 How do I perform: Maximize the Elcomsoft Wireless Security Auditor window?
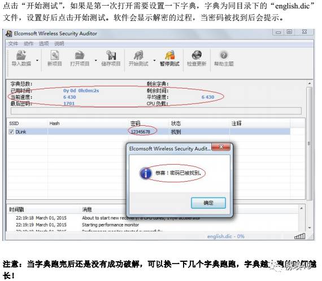click(289, 32)
